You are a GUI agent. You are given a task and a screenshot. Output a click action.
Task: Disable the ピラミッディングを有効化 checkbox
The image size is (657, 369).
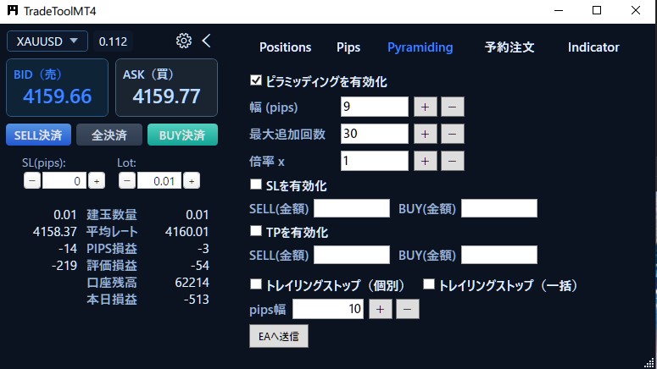[x=256, y=81]
